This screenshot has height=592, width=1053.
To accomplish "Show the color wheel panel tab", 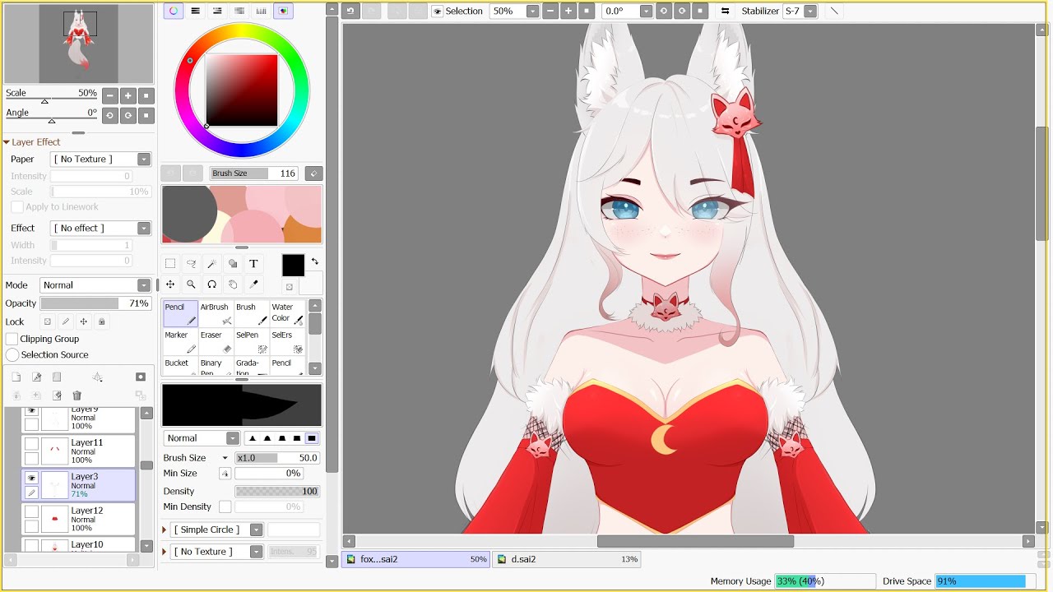I will (x=174, y=12).
